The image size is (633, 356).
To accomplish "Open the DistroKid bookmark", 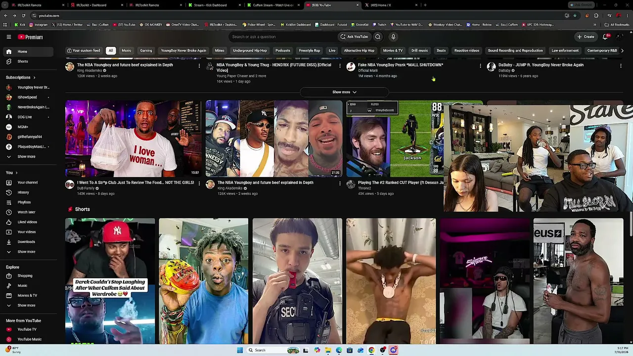I will (359, 25).
